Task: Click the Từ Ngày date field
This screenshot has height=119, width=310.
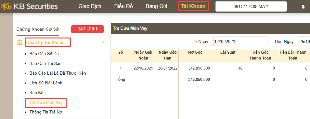Action: pos(240,41)
